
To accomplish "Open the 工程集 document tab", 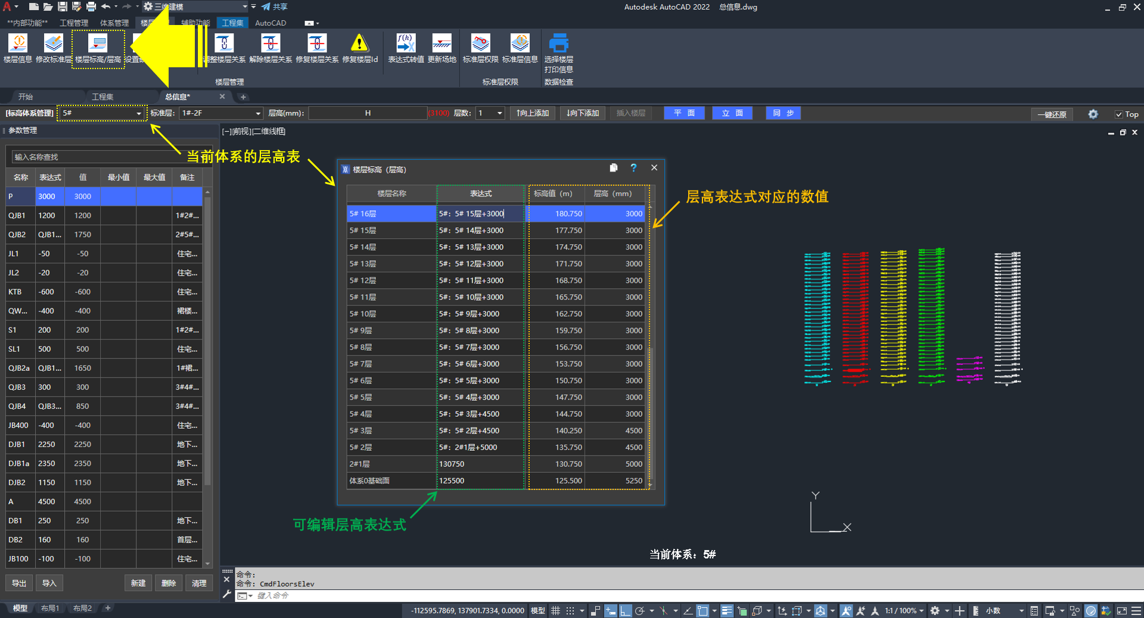I will (102, 96).
